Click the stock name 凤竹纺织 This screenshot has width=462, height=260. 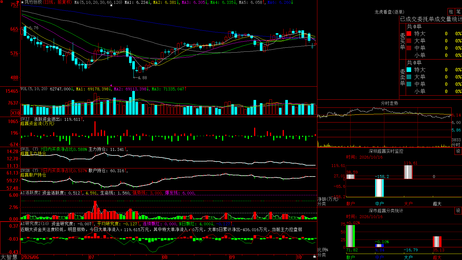click(x=33, y=2)
